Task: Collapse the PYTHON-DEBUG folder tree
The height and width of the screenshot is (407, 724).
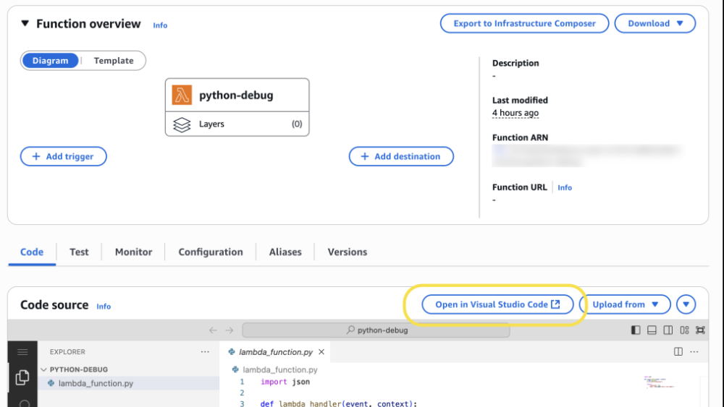Action: point(44,369)
